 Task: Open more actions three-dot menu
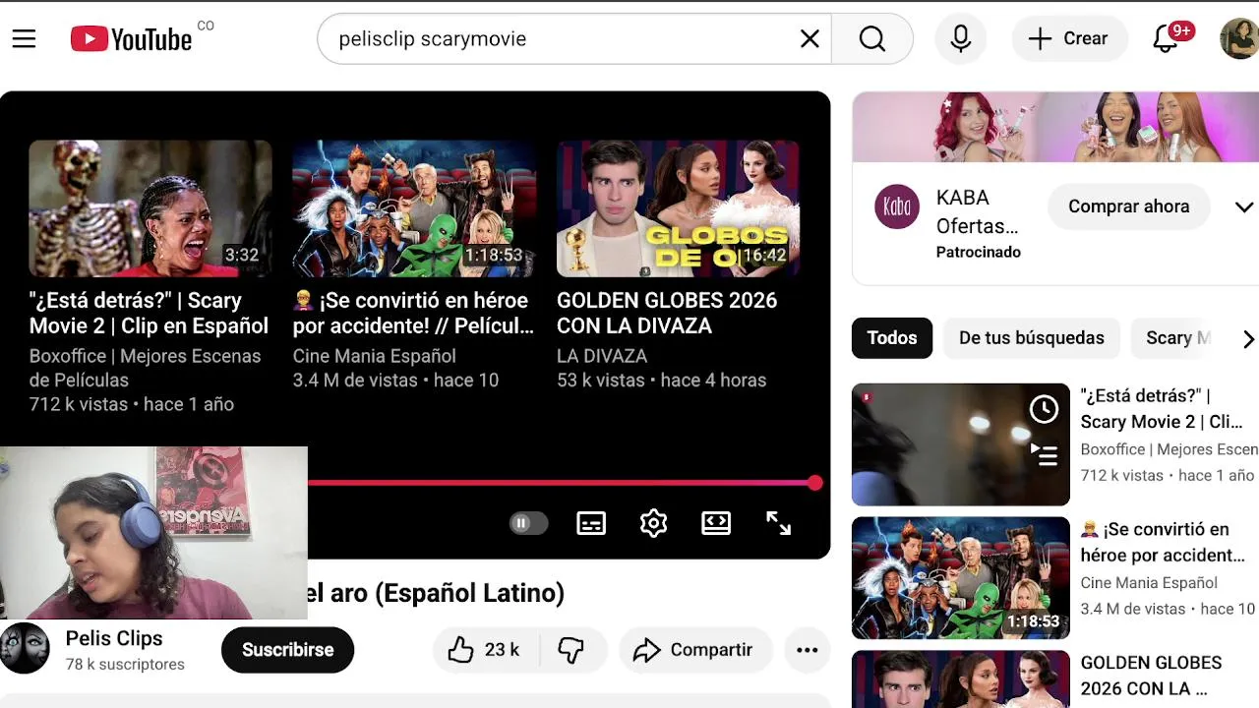click(807, 650)
